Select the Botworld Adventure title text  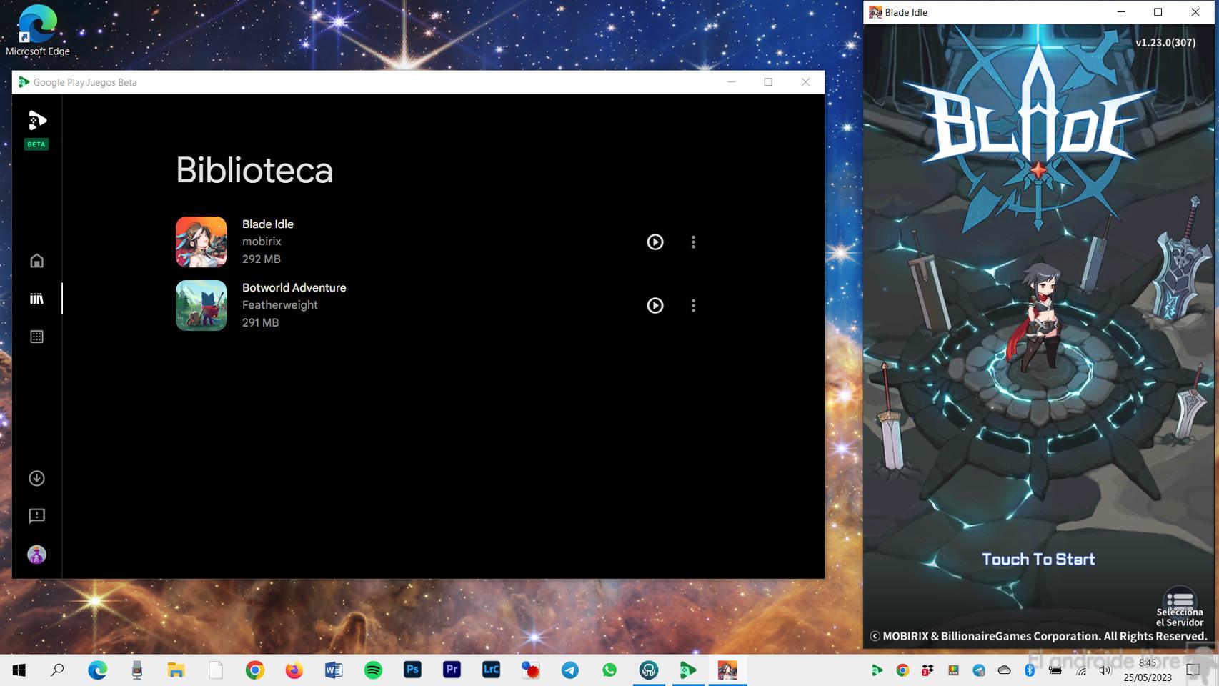click(294, 287)
